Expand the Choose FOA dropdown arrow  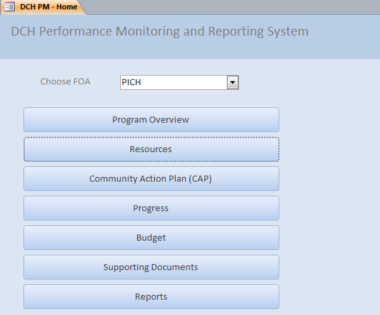pos(232,82)
